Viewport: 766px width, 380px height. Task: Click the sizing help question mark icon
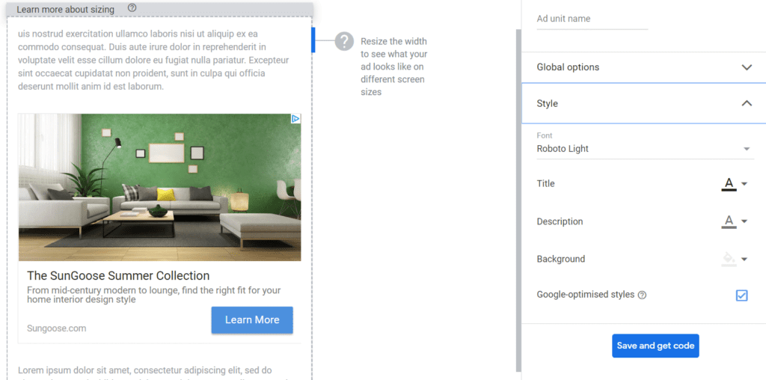coord(132,7)
